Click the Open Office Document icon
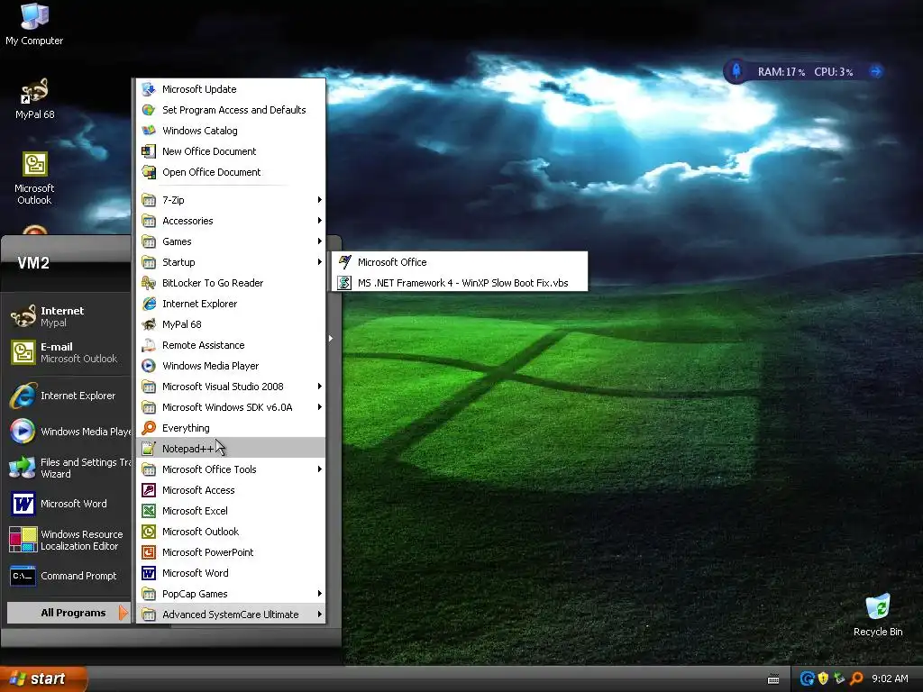Image resolution: width=923 pixels, height=692 pixels. coord(149,172)
